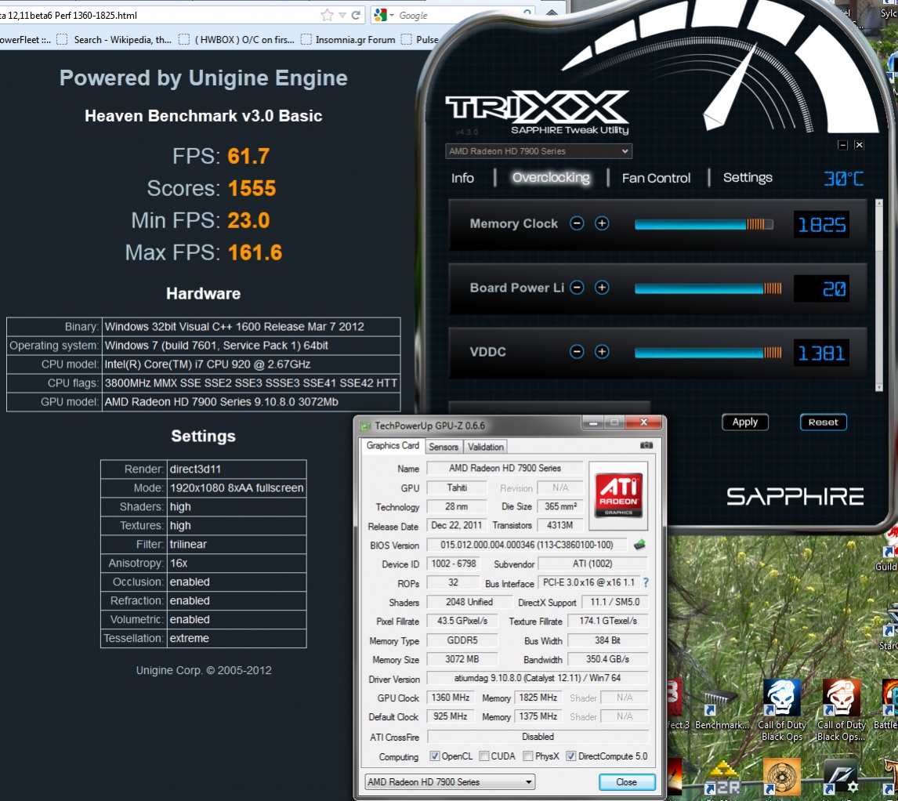
Task: Click the ATI Radeon logo in GPU-Z
Action: point(618,495)
